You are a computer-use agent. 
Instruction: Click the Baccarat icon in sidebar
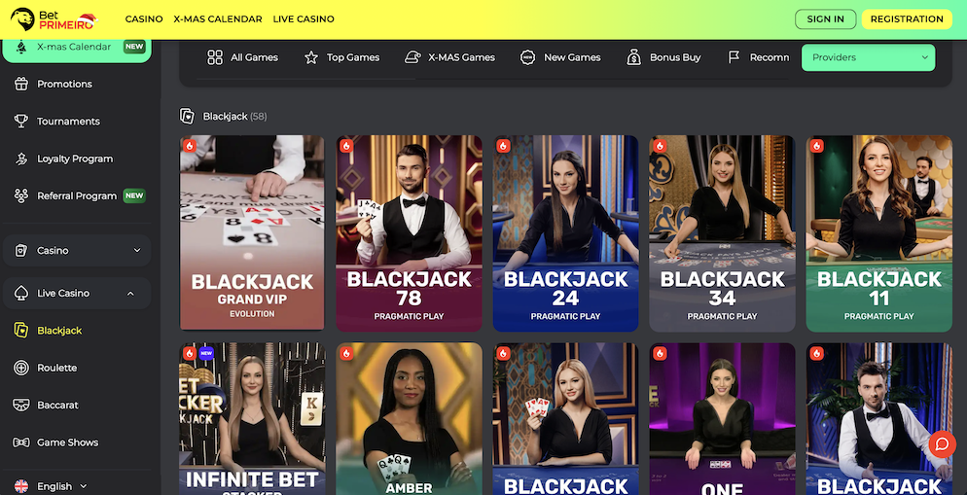(21, 405)
